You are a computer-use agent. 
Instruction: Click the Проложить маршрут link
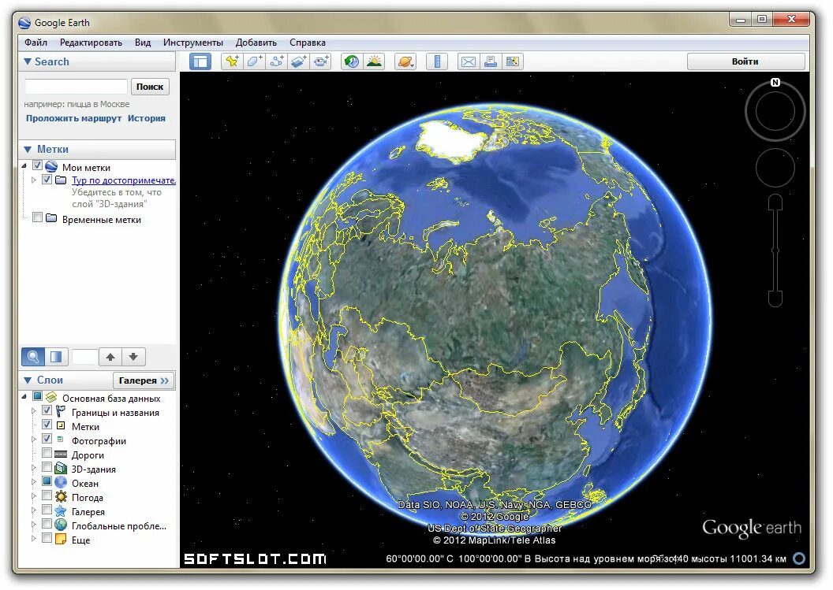click(x=74, y=118)
